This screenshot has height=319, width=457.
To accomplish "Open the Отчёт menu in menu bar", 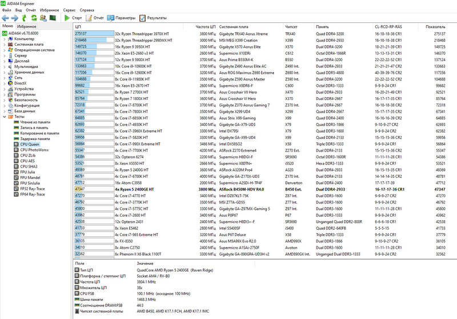I will (31, 10).
